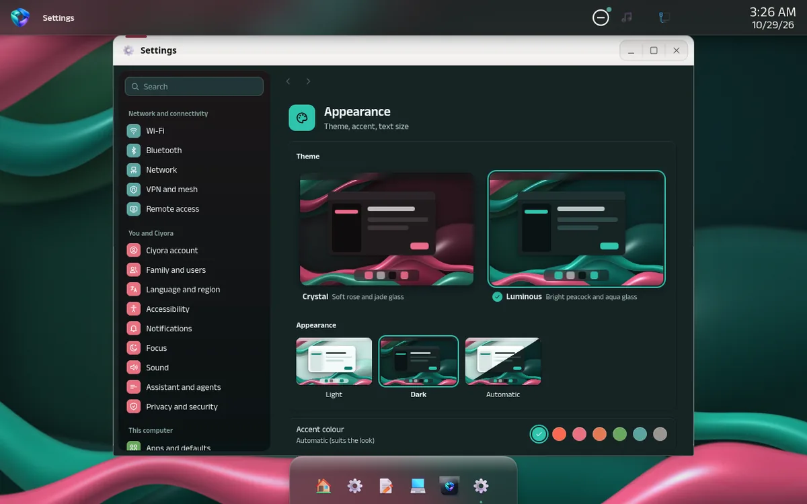Screen dimensions: 807x504
Task: Open the Bluetooth icon in the sidebar
Action: tap(134, 151)
